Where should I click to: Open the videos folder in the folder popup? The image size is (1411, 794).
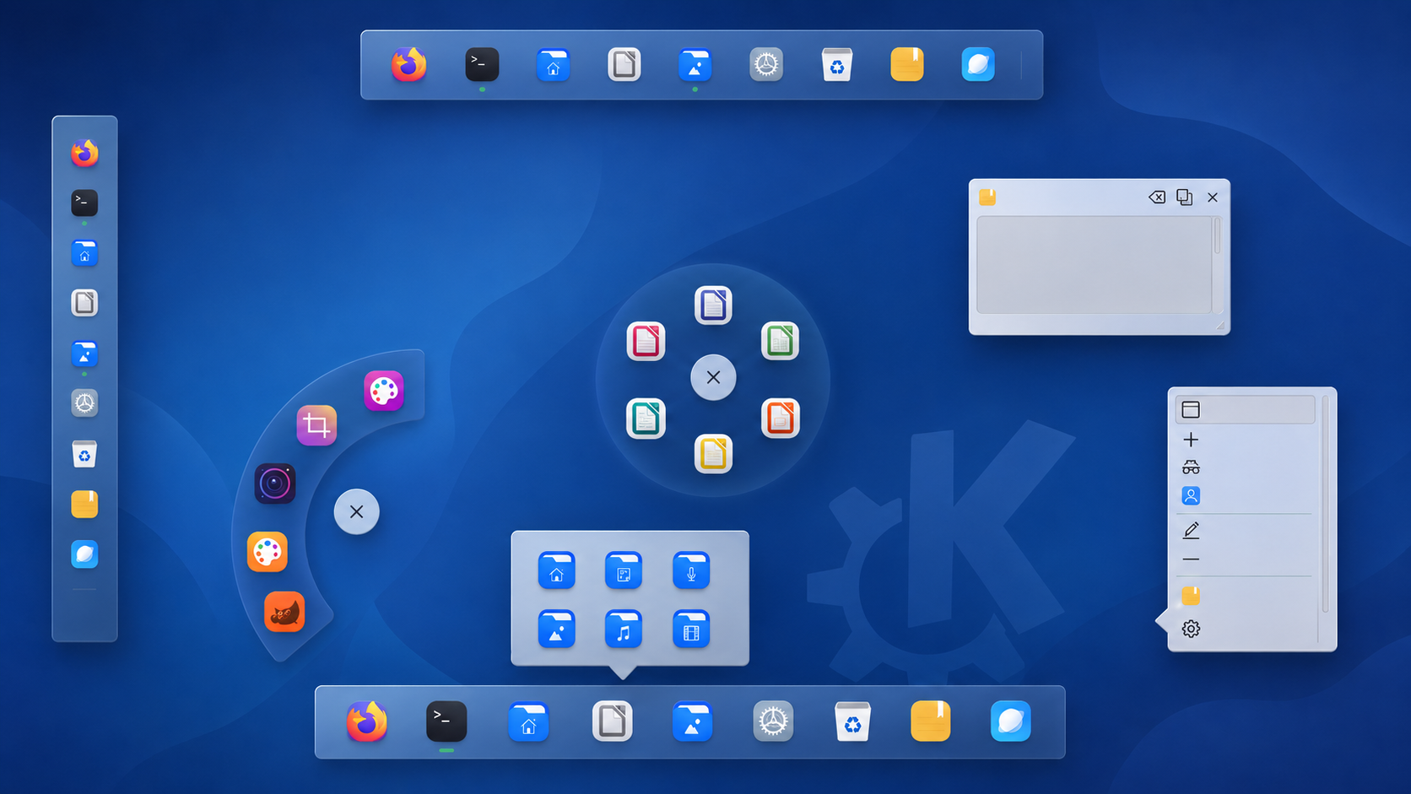(691, 629)
